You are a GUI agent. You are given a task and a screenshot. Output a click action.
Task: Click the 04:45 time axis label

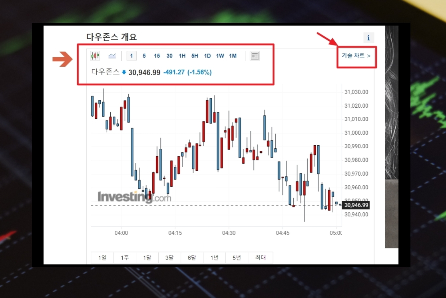pyautogui.click(x=283, y=233)
